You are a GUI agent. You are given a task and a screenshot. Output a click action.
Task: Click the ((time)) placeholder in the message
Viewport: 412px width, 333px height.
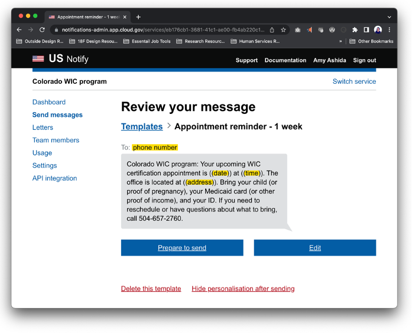252,173
